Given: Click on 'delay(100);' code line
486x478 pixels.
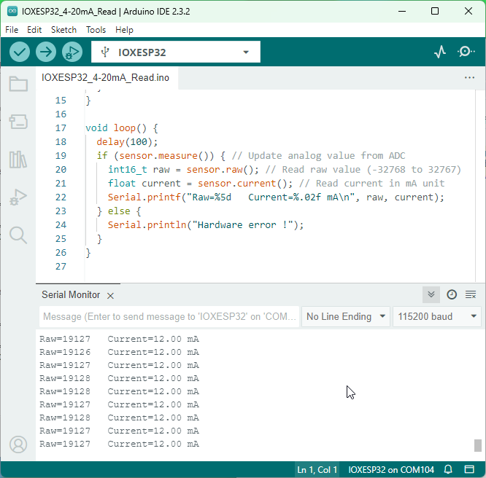Looking at the screenshot, I should click(x=127, y=142).
